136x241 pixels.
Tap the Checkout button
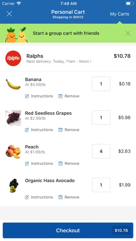pyautogui.click(x=68, y=230)
